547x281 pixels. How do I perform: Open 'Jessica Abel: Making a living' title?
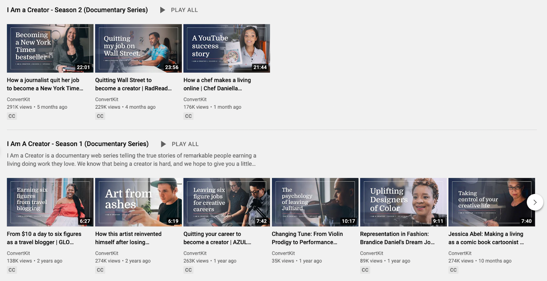[x=486, y=238]
